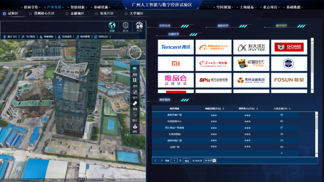Select the GOME logo card
Screen dimensions: 324x182
(x=289, y=47)
